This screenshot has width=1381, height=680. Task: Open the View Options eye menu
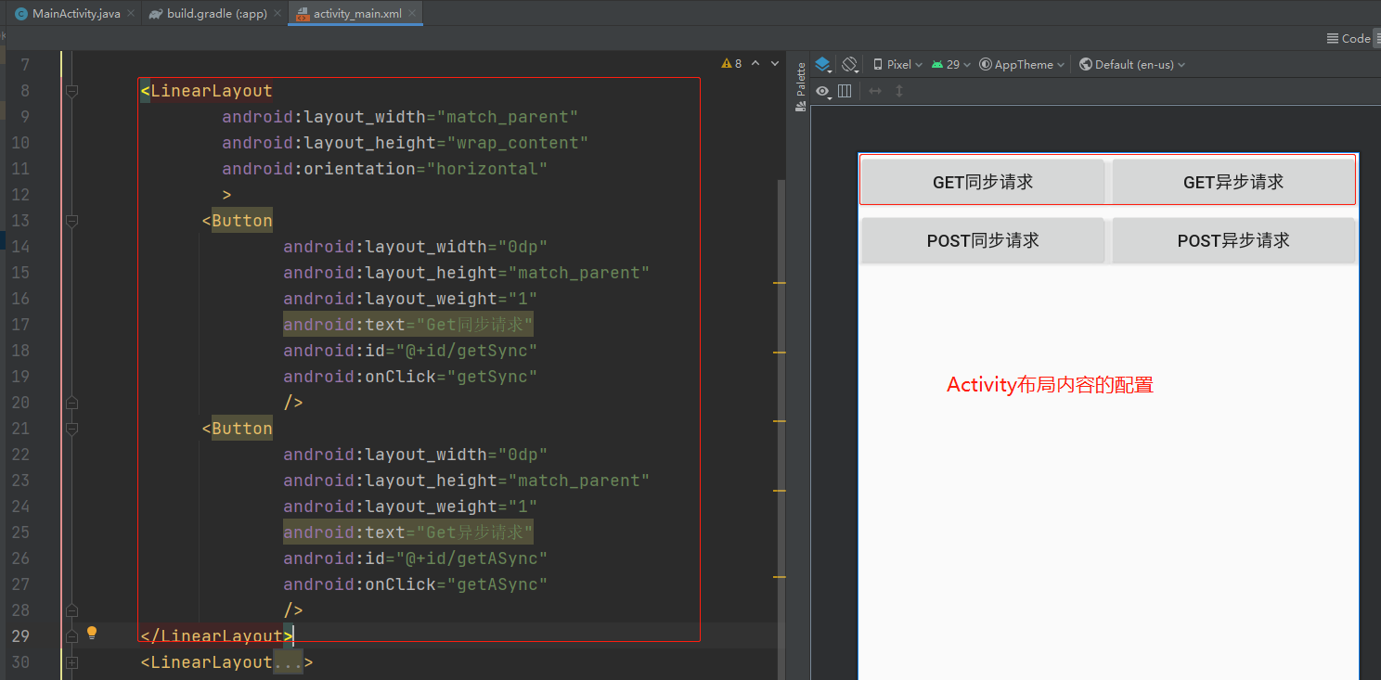[823, 91]
